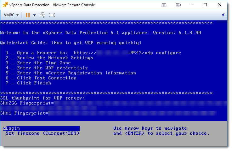The height and width of the screenshot is (151, 232).
Task: Click 'Enter the vCenter Registration information' step
Action: (x=76, y=73)
